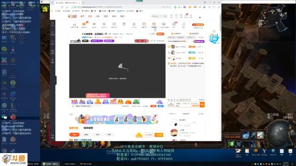Click the orange recharge pill under gifts
The width and height of the screenshot is (296, 166).
(x=153, y=106)
